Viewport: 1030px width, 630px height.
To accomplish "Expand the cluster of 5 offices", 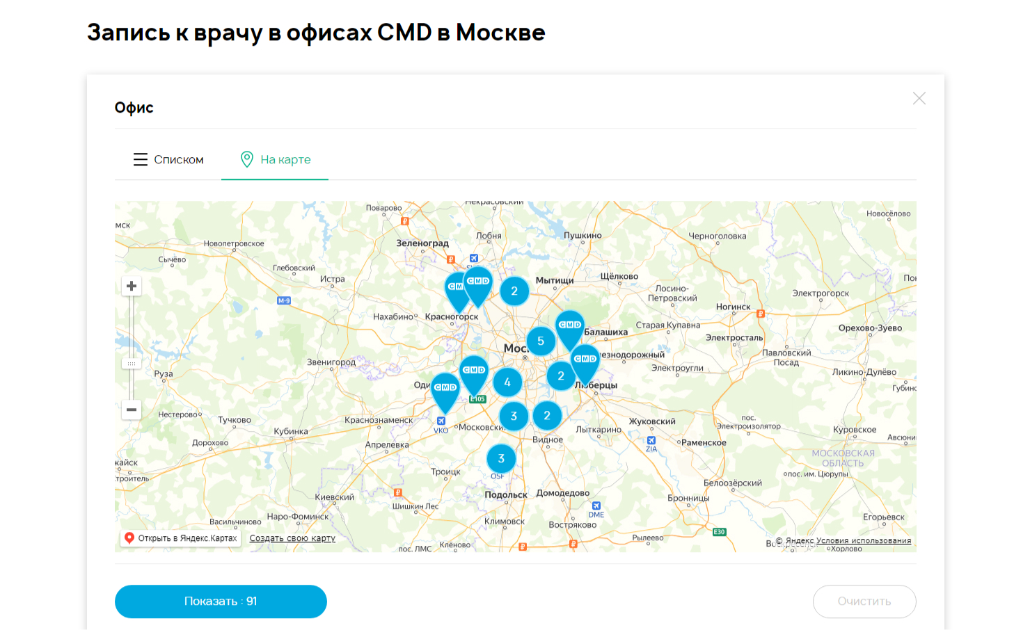I will (x=541, y=341).
